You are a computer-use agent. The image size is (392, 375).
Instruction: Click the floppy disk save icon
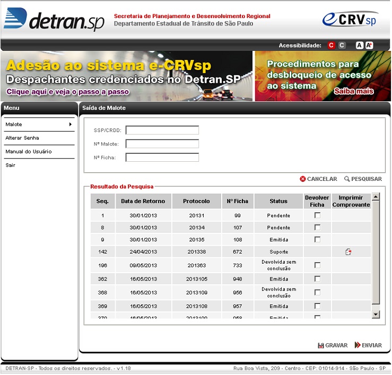(x=320, y=345)
